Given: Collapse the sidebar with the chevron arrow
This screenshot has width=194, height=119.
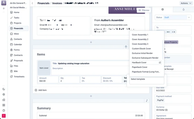Looking at the screenshot, I should point(32,3).
